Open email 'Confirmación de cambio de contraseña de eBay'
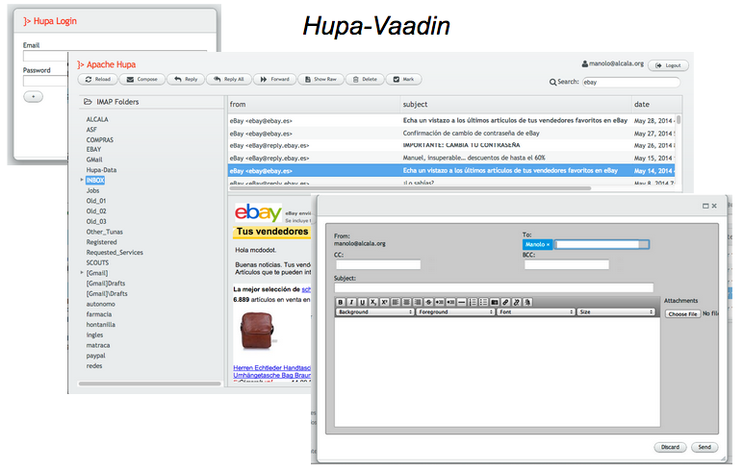 472,134
